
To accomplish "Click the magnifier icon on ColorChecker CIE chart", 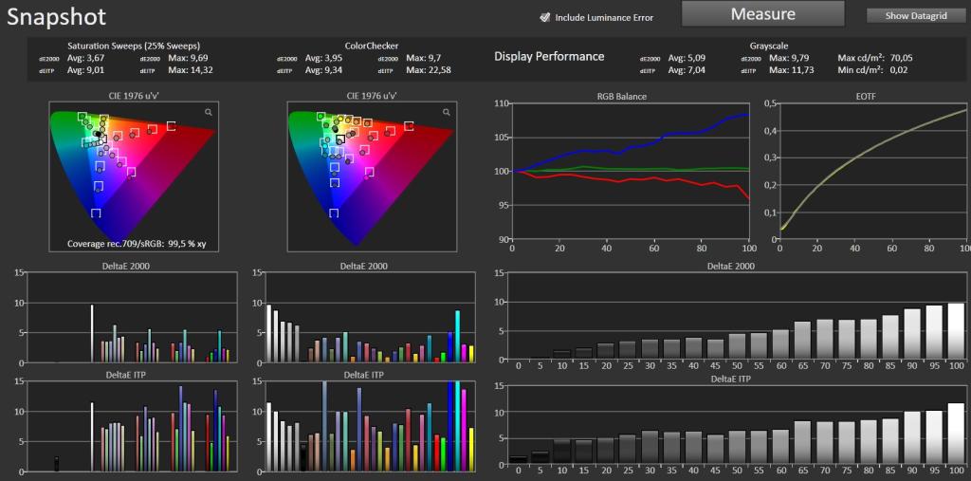I will (x=447, y=112).
